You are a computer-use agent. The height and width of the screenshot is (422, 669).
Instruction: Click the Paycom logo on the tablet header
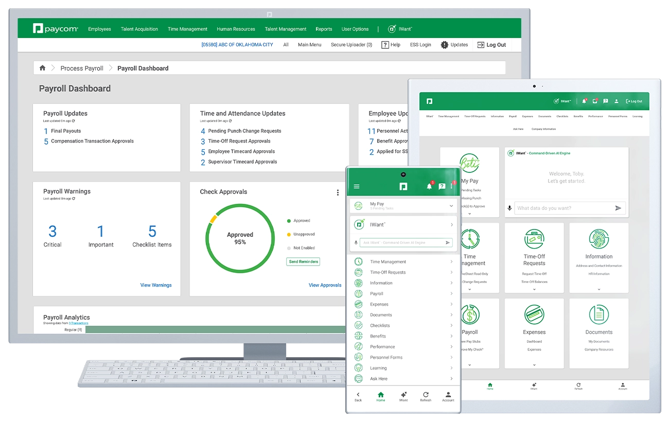429,101
